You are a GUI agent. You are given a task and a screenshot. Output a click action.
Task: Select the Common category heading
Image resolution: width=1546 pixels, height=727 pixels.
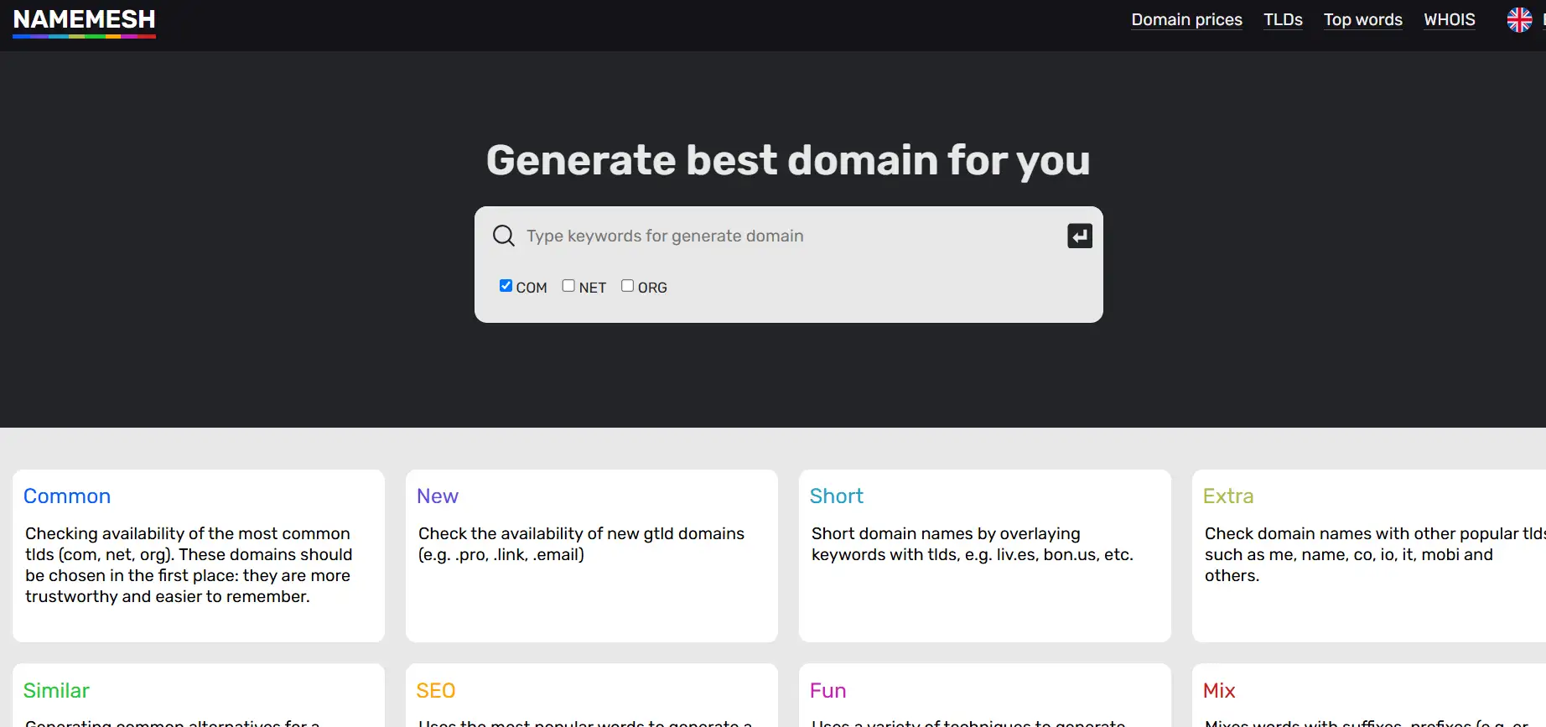(67, 496)
